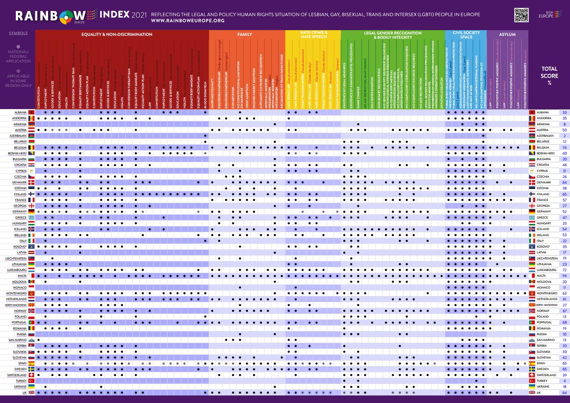Screen dimensions: 570x403
Task: Click the Switzerland flag in the left country list
Action: pos(31,375)
